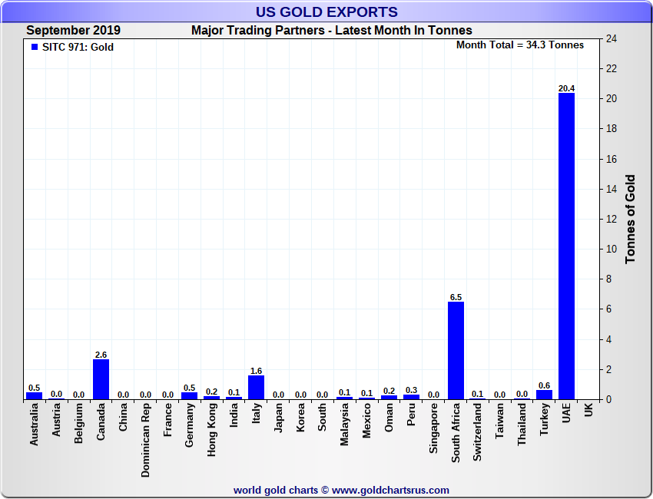Click the UAE bar labeled 20.4

click(566, 246)
